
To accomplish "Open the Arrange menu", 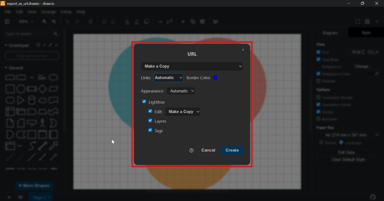I will pos(48,12).
